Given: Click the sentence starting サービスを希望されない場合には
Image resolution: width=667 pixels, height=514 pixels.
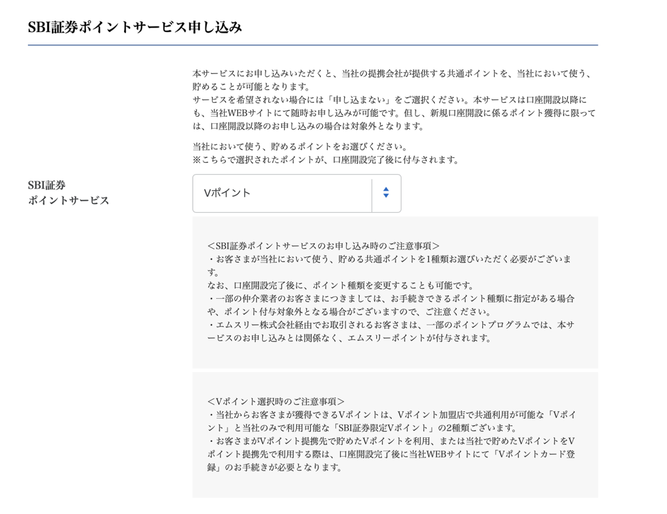Looking at the screenshot, I should [x=394, y=113].
